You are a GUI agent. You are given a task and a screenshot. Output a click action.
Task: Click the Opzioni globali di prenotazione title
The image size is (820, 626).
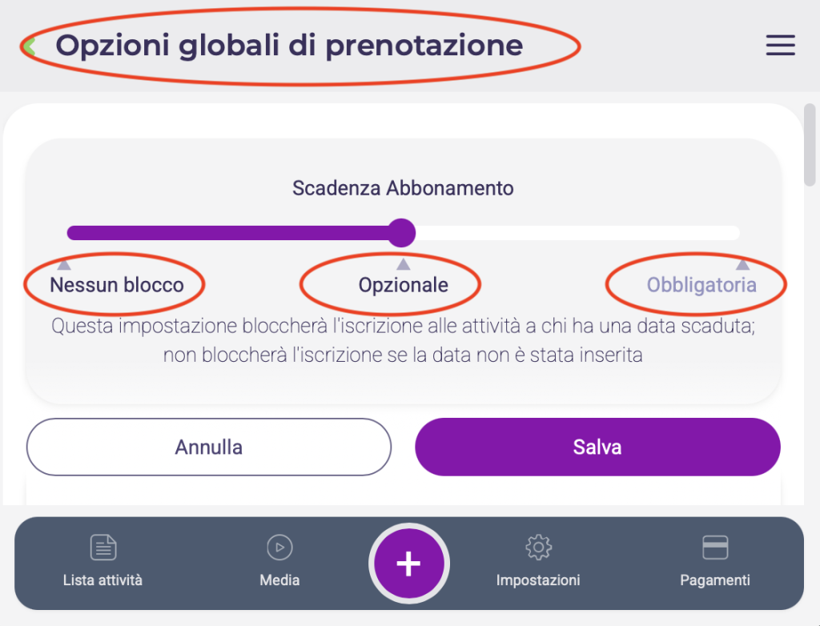point(288,46)
